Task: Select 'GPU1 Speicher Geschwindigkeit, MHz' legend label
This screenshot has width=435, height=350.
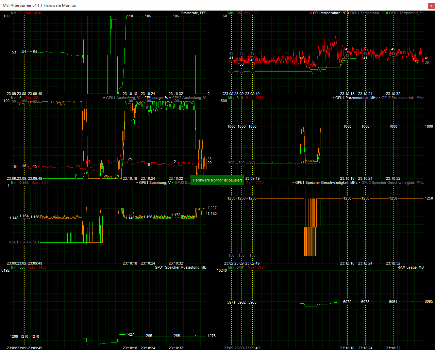Action: (x=326, y=182)
